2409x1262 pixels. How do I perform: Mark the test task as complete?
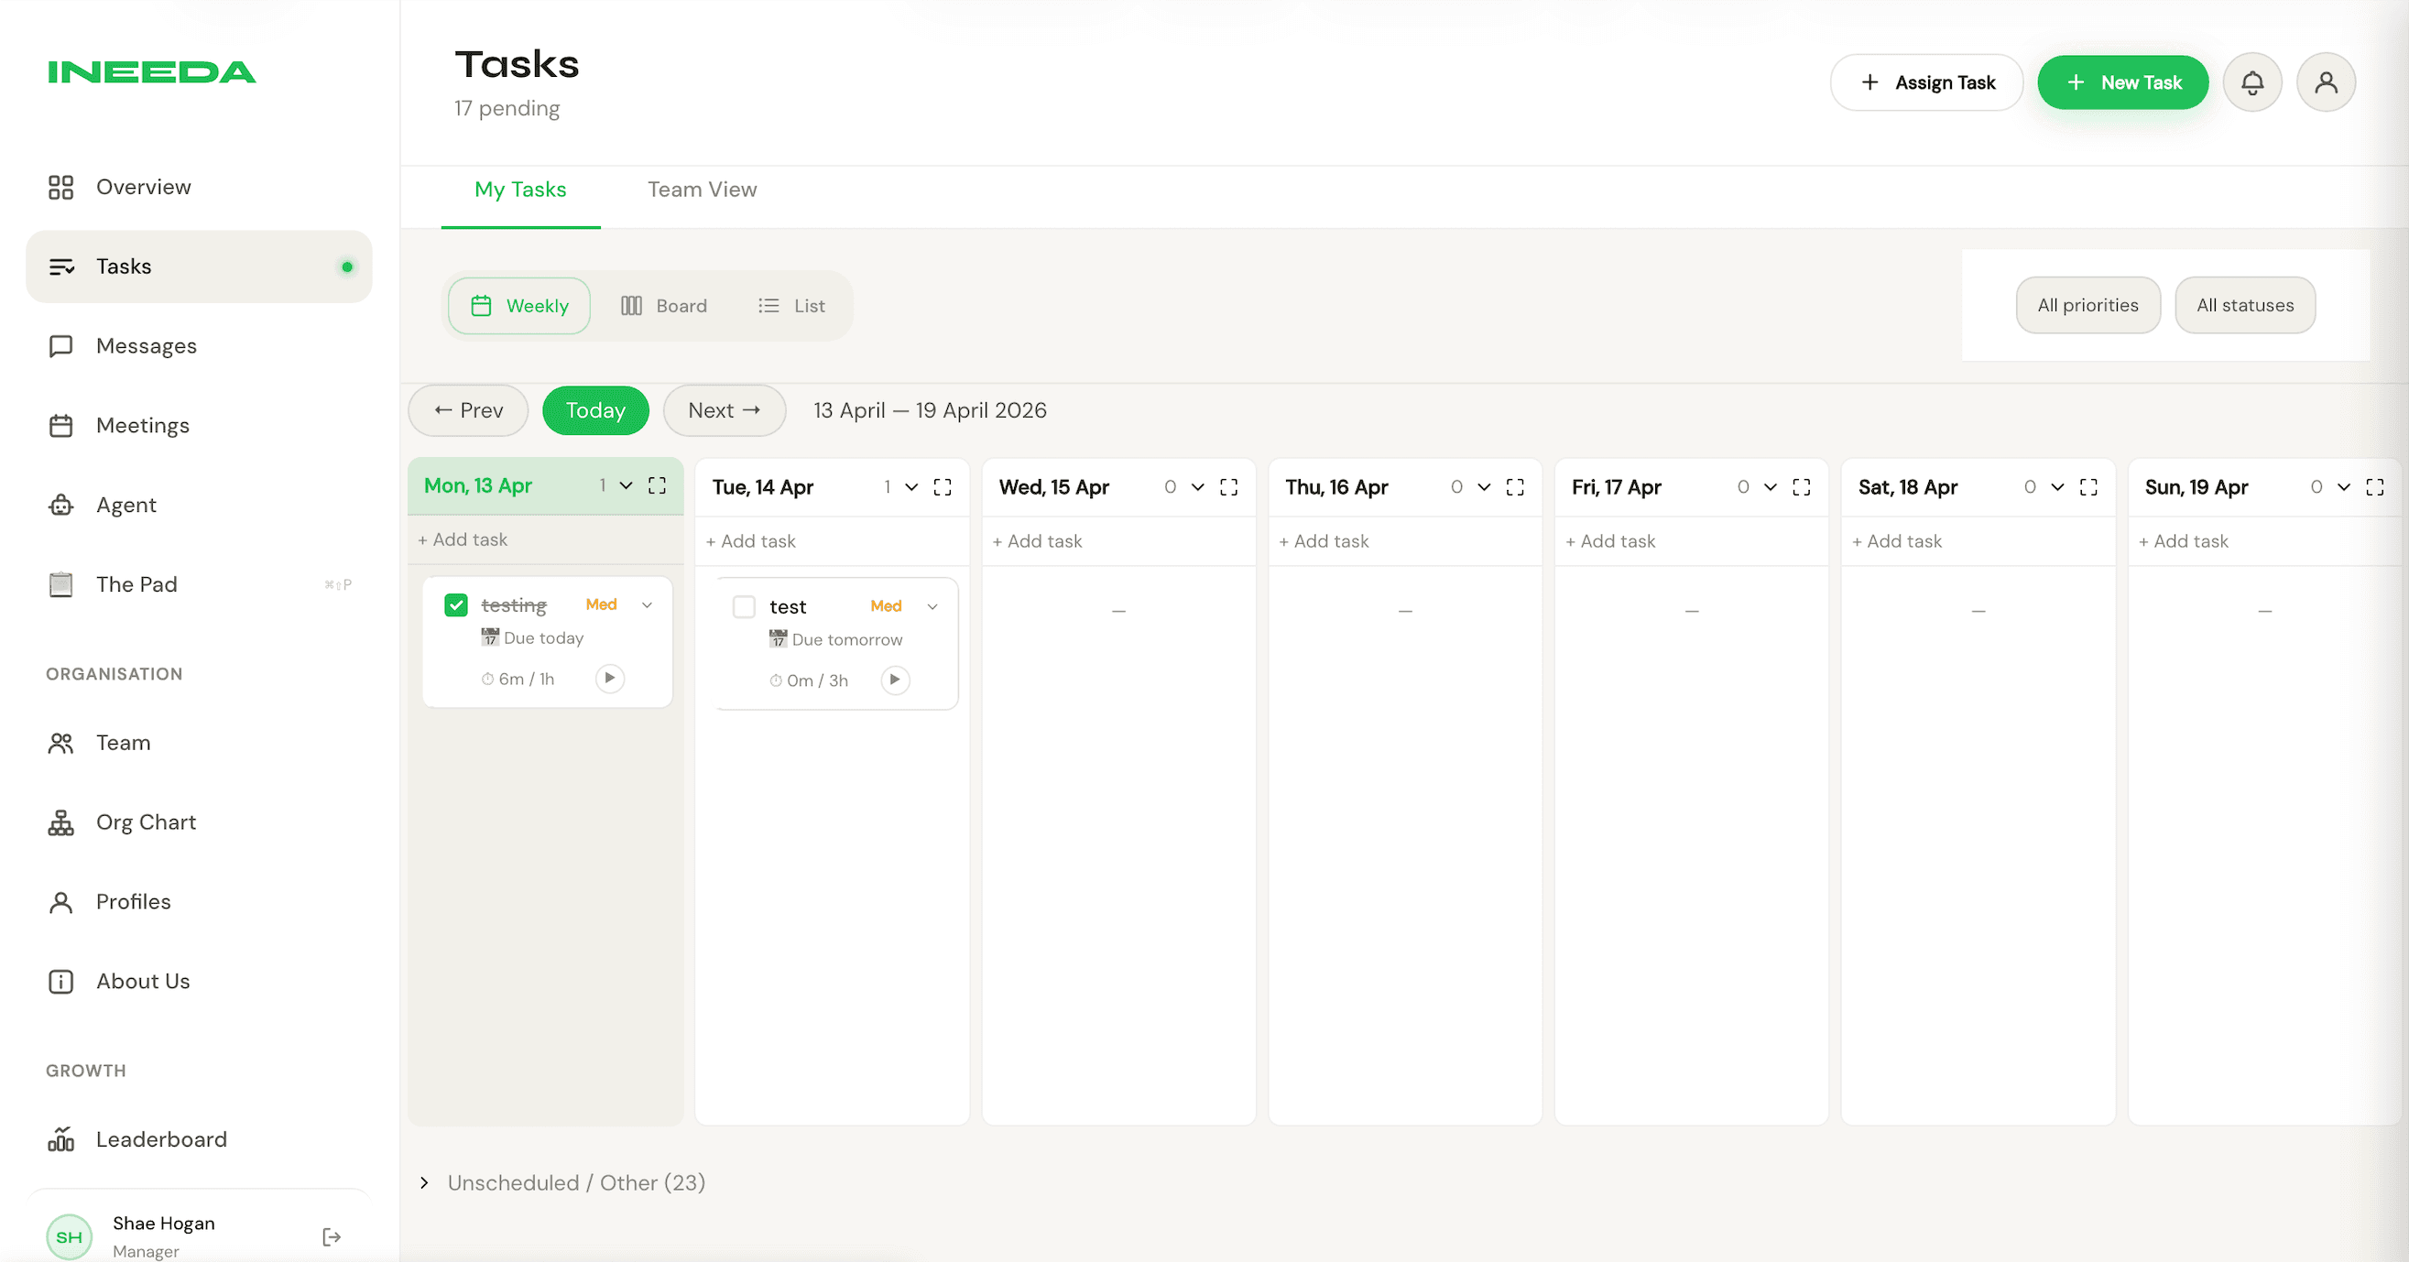point(744,605)
